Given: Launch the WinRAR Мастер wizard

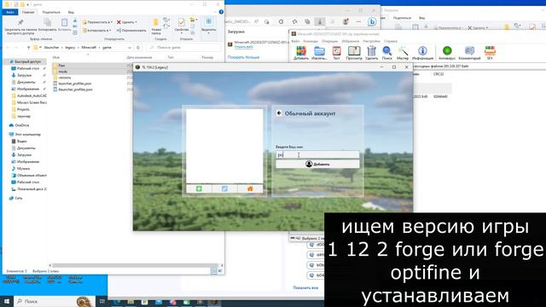Looking at the screenshot, I should tap(403, 53).
